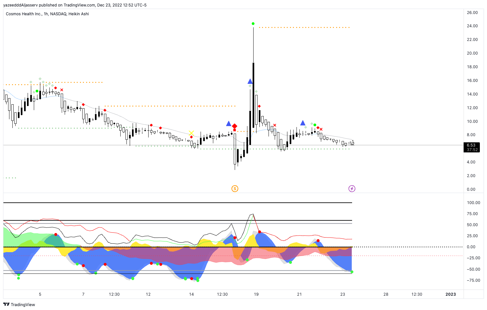Click the 7 date on time axis
The image size is (487, 310).
click(83, 294)
